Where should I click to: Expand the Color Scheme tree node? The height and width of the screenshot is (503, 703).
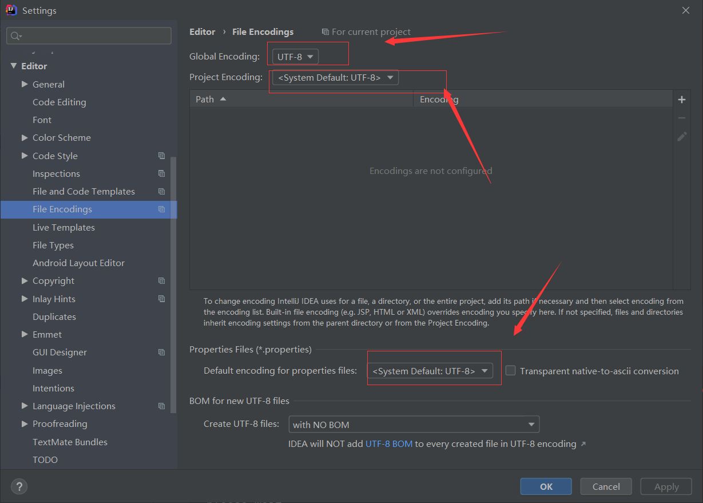[x=25, y=138]
